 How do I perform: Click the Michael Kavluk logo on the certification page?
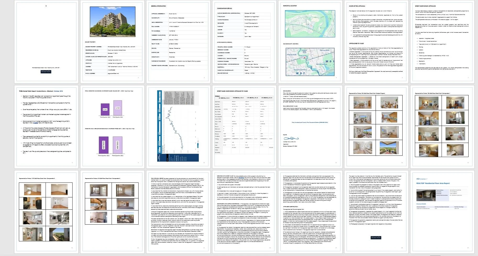[x=376, y=238]
